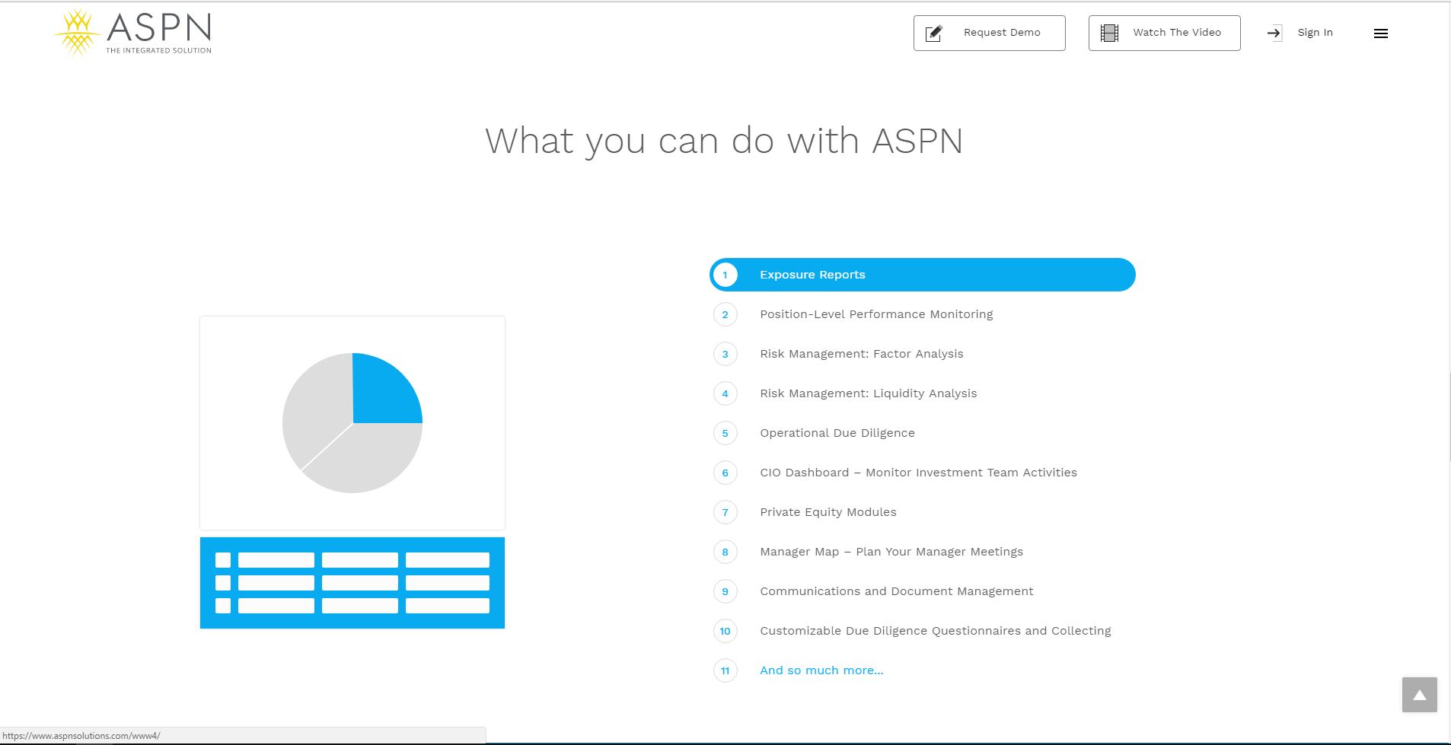Click the number 2 circle badge

(x=725, y=314)
